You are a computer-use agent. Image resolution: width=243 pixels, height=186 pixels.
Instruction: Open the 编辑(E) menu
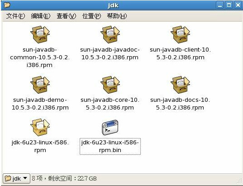[40, 16]
